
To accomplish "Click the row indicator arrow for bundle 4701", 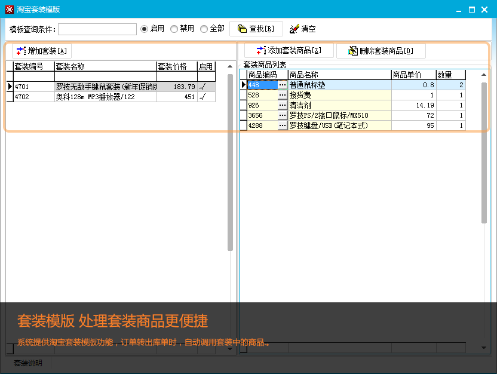I will pyautogui.click(x=10, y=87).
